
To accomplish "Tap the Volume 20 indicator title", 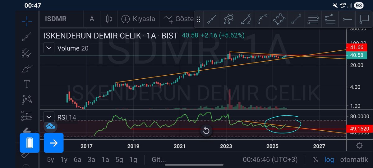I will (x=73, y=48).
